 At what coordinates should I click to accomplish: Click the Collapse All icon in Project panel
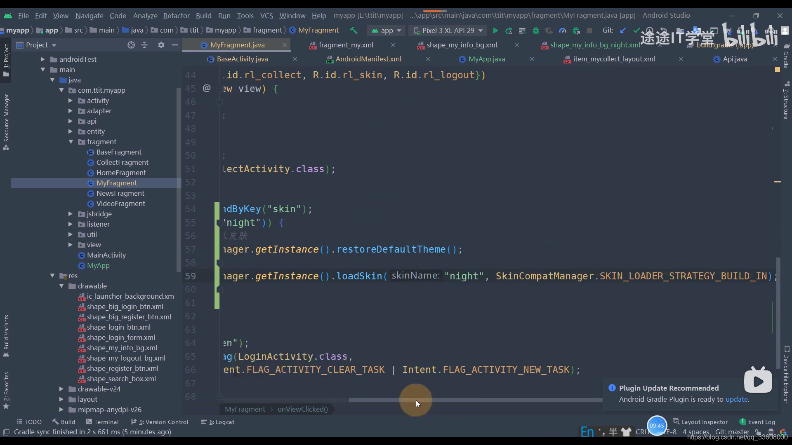point(144,45)
